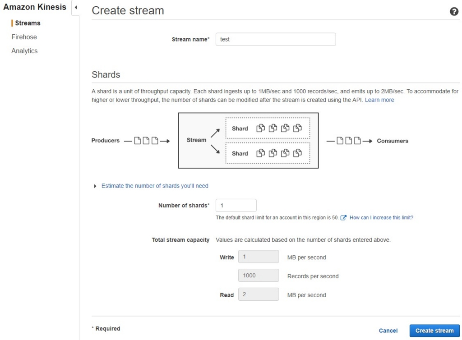The image size is (462, 340).
Task: Cancel stream creation
Action: tap(388, 331)
